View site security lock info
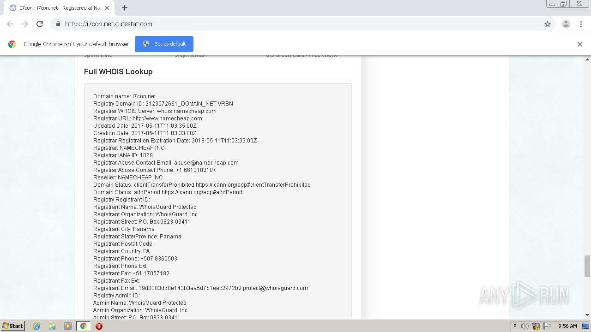 [58, 24]
